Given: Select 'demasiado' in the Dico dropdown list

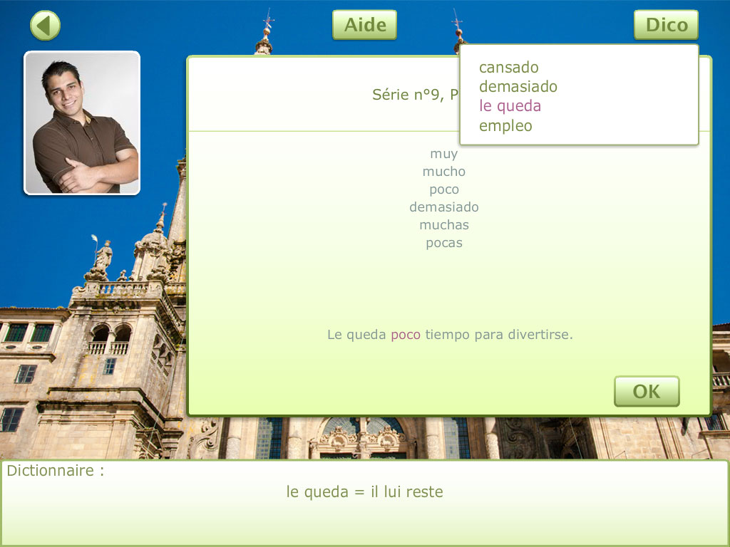Looking at the screenshot, I should 518,87.
